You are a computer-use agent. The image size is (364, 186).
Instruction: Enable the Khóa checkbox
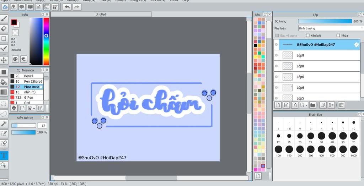pos(338,35)
